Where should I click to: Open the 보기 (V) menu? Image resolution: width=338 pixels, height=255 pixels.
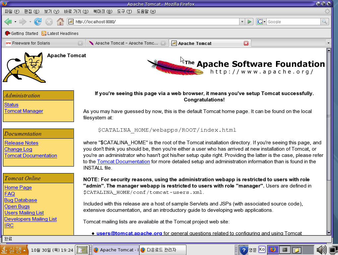tap(52, 11)
